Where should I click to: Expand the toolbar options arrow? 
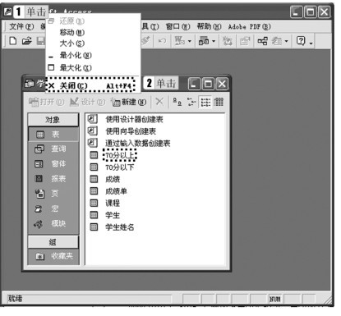[311, 44]
